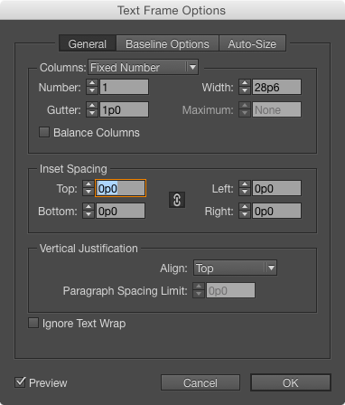Screen dimensions: 345x405
Task: Click the Paragraph Spacing Limit up arrow
Action: [199, 287]
